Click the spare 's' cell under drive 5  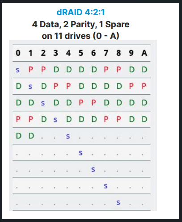(x=80, y=153)
